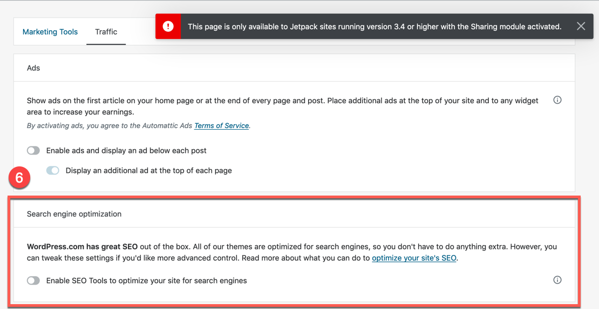This screenshot has width=599, height=309.
Task: Toggle additional ad at top of page
Action: tap(53, 171)
